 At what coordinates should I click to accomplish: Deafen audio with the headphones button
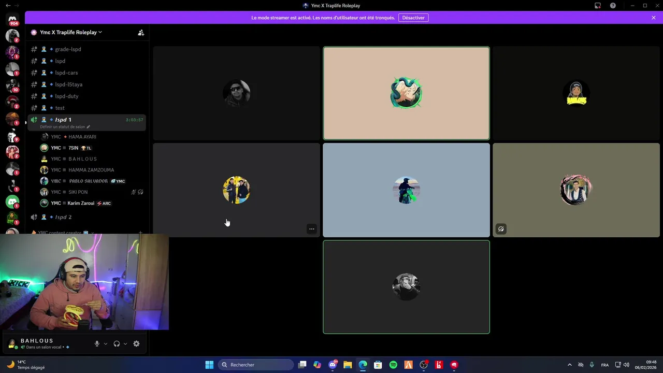(x=117, y=343)
